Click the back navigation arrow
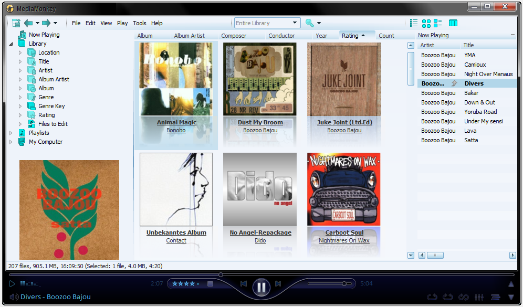This screenshot has width=523, height=307. tap(28, 23)
